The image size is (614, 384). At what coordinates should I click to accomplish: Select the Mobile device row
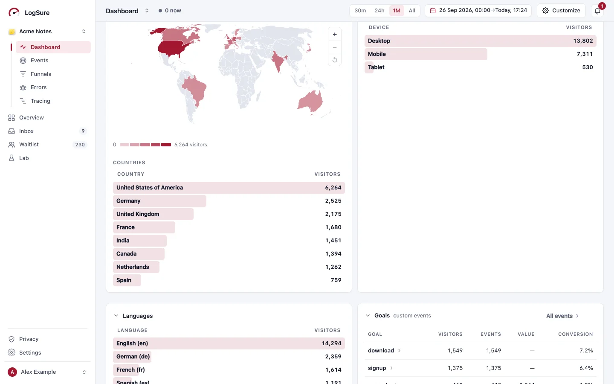(481, 54)
